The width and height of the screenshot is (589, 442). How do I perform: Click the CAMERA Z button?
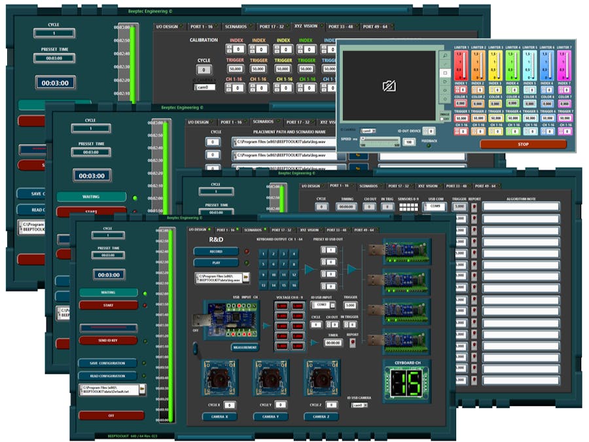pos(321,417)
